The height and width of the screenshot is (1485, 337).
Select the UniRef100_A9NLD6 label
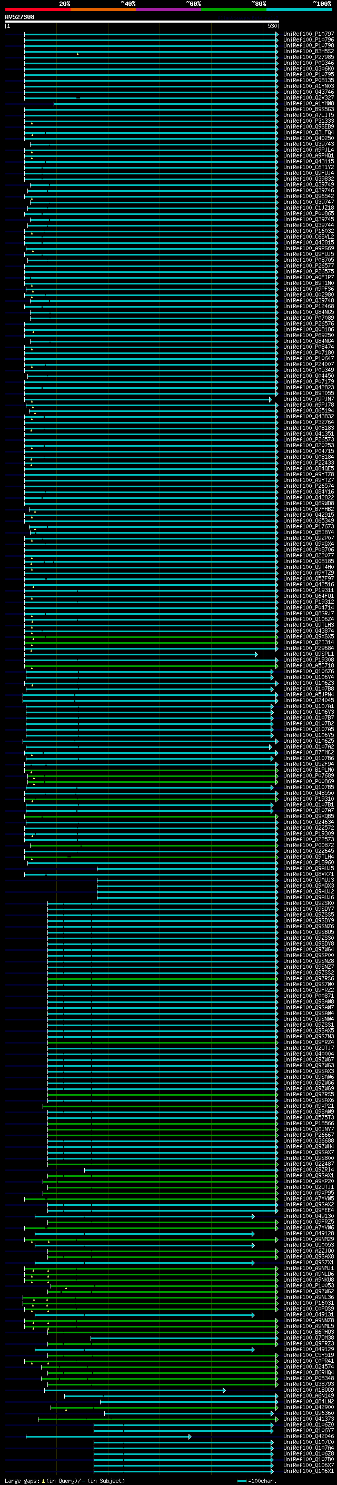(309, 1274)
